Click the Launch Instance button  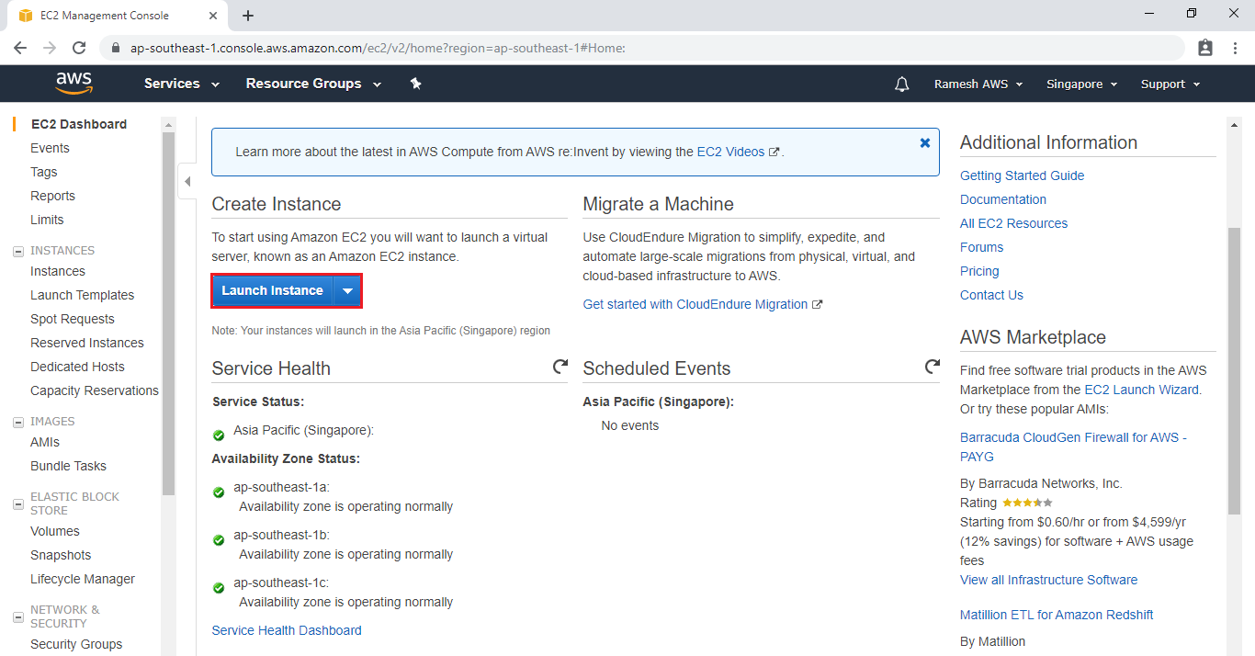(x=273, y=290)
